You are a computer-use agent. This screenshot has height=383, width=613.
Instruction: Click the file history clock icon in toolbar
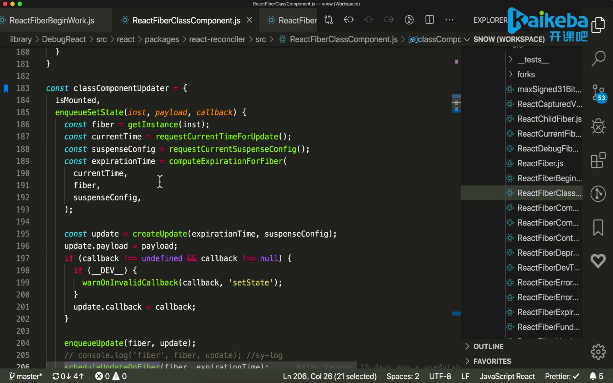pyautogui.click(x=409, y=20)
